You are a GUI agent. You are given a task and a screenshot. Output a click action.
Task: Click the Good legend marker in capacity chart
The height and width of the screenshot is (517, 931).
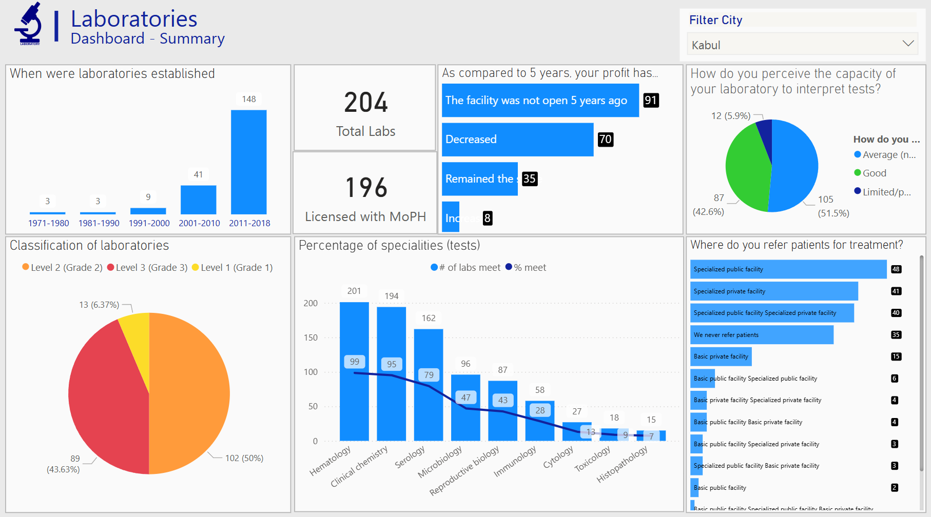(x=857, y=173)
